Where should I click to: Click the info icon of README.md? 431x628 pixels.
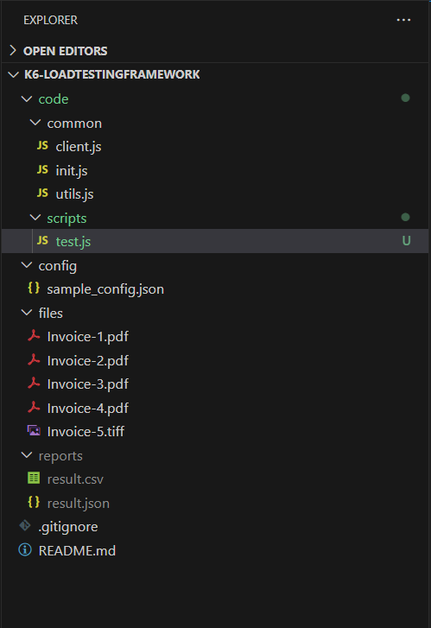(25, 550)
